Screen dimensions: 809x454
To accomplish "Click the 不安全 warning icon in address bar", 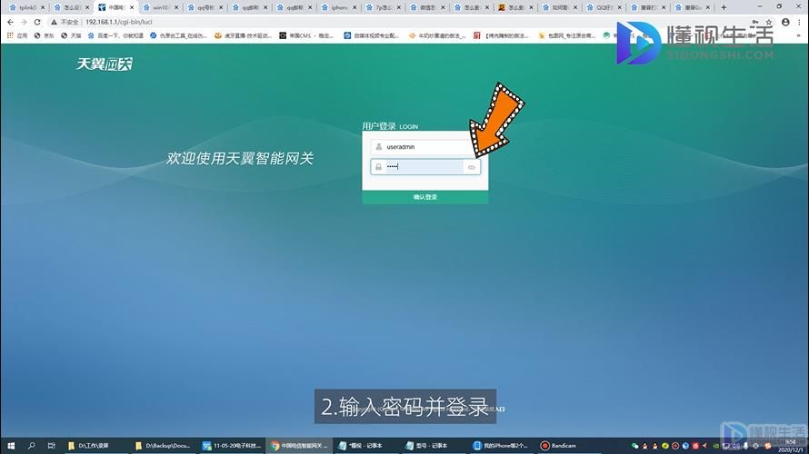I will [54, 22].
